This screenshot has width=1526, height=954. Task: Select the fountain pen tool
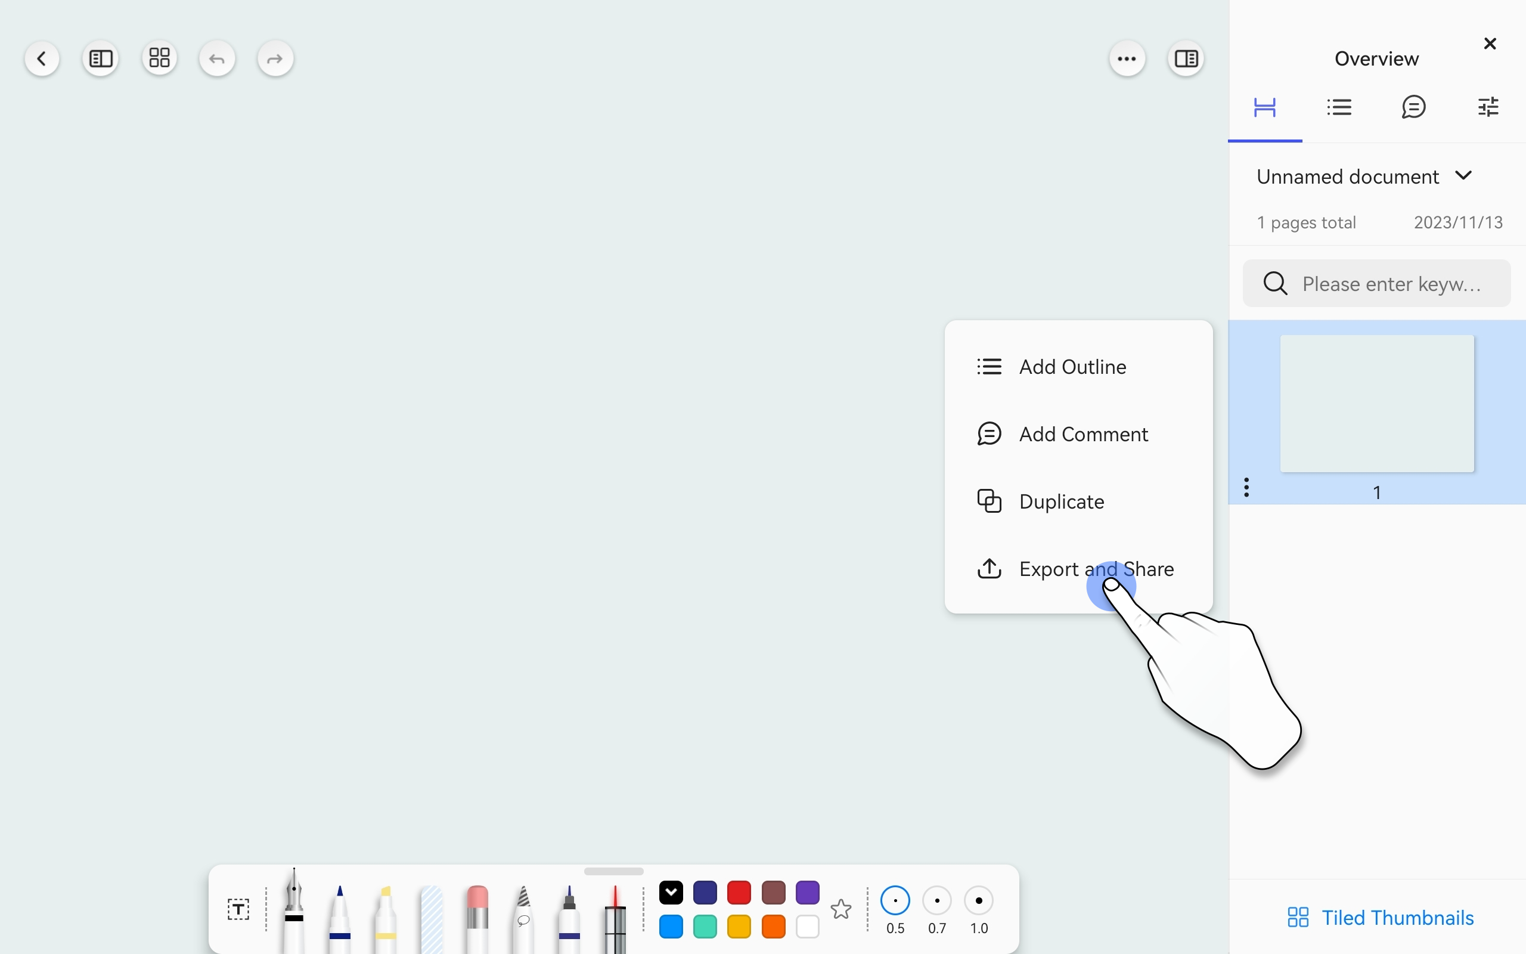point(294,910)
